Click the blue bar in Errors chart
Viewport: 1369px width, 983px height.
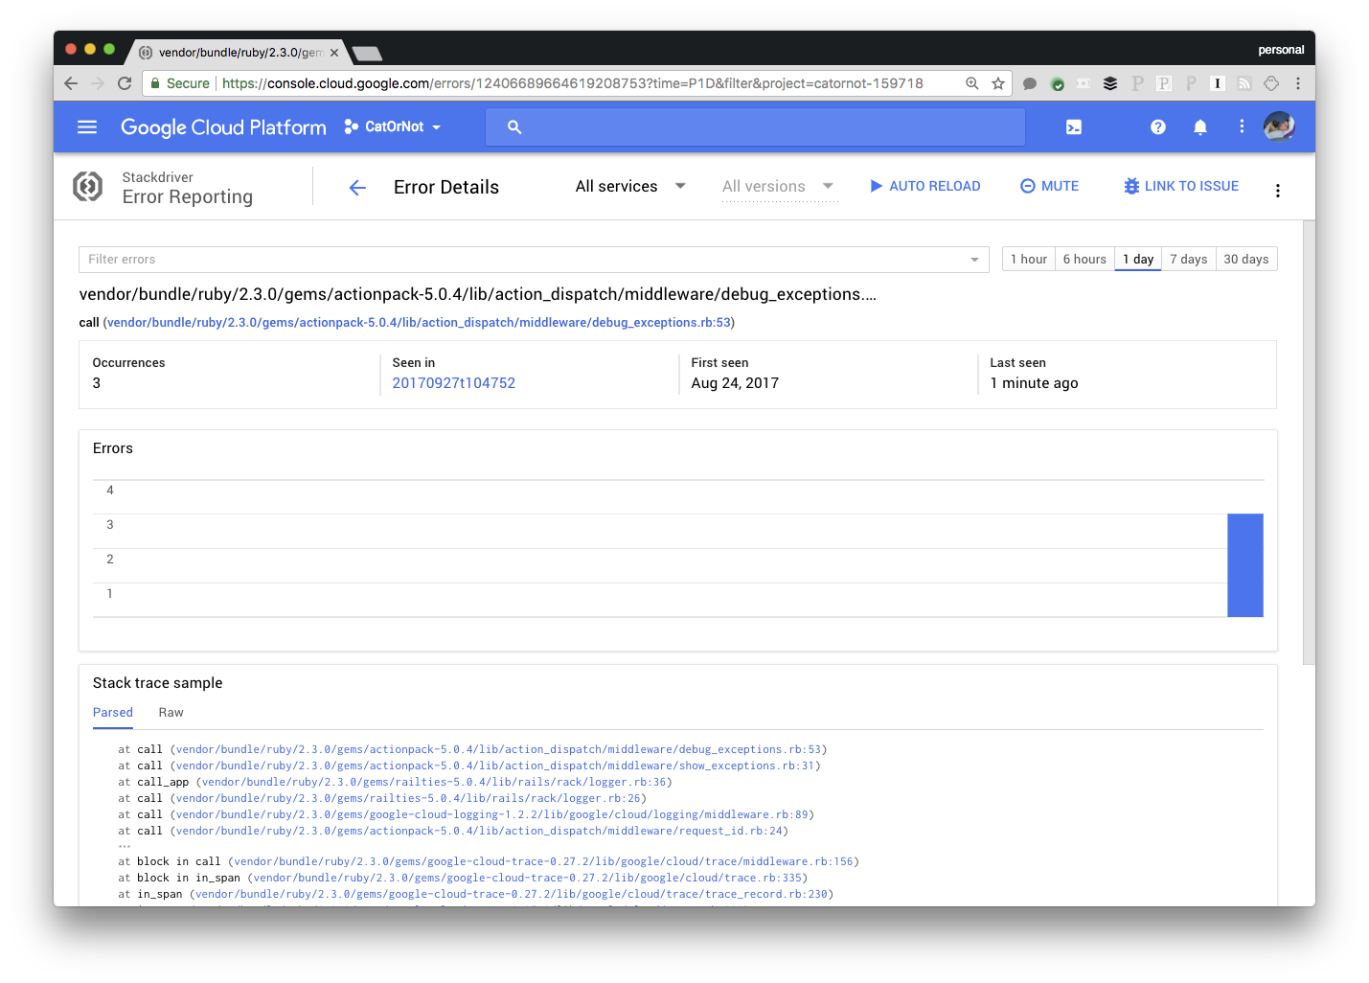coord(1245,565)
